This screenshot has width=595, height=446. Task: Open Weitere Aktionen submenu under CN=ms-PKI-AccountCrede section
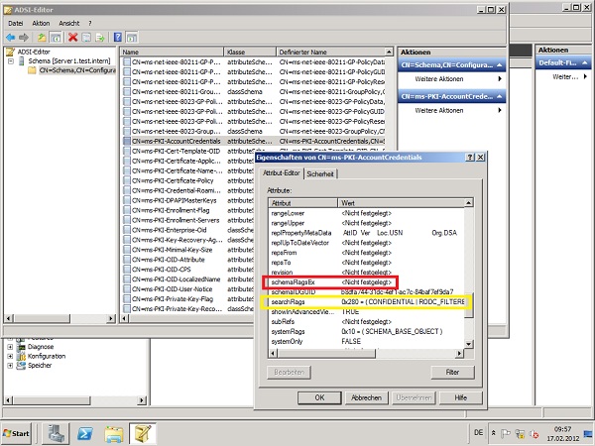tap(452, 110)
